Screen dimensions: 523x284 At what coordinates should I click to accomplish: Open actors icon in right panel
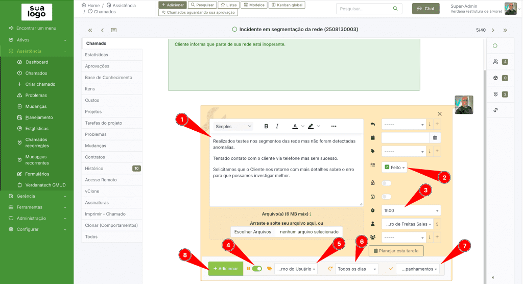point(495,62)
